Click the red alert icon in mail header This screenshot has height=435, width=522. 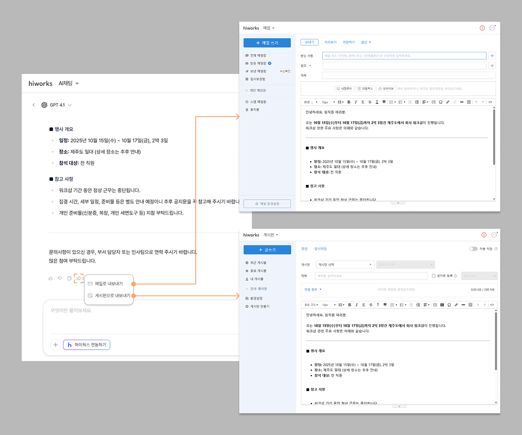482,28
